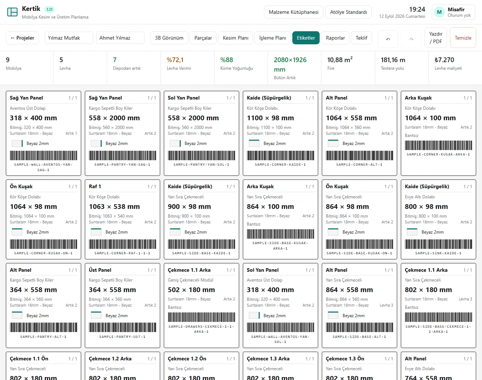Viewport: 482px width, 380px height.
Task: Go to the İşleme Planı tab
Action: pos(273,38)
